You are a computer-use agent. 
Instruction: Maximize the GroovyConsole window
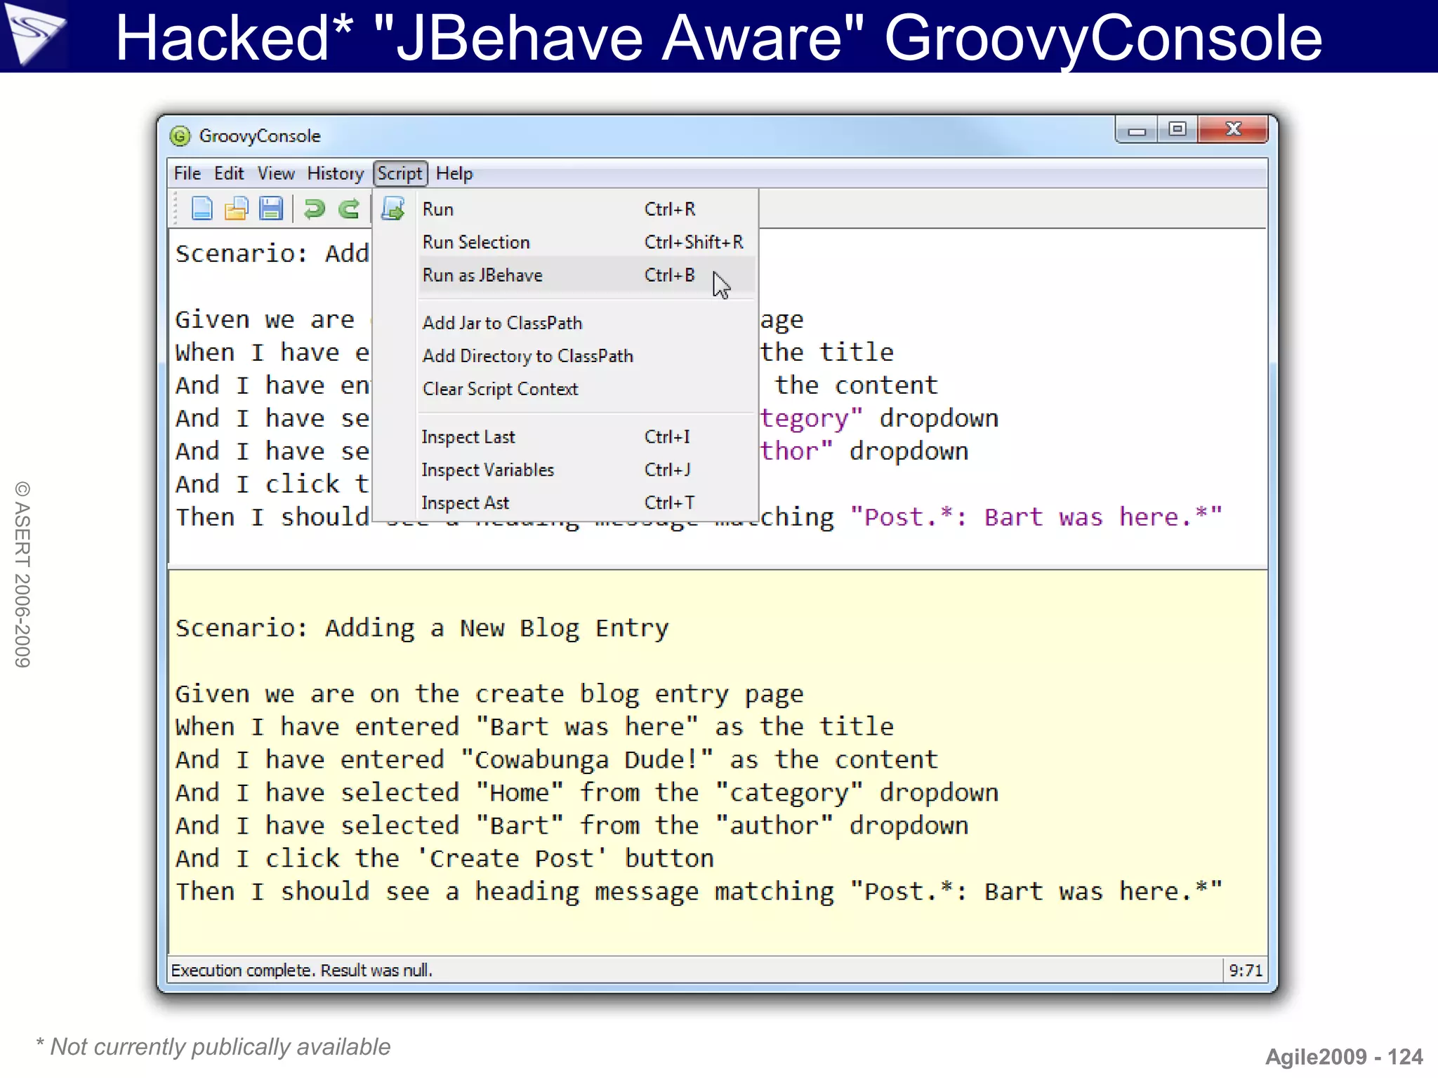pyautogui.click(x=1178, y=130)
